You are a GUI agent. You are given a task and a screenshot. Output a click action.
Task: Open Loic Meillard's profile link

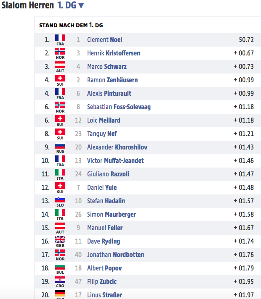pyautogui.click(x=104, y=120)
